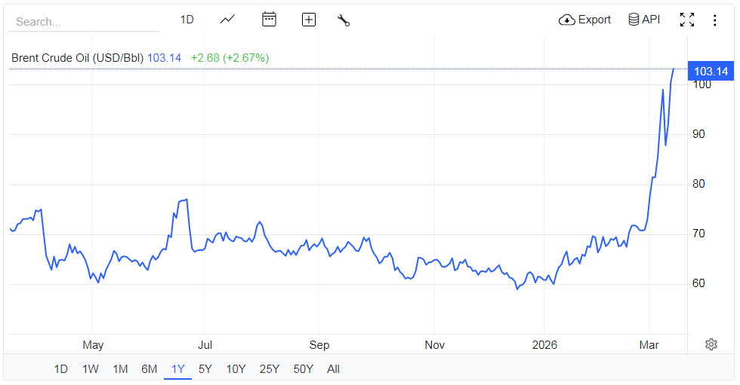Screen dimensions: 740x385
Task: Open the chart type line icon
Action: click(x=228, y=20)
